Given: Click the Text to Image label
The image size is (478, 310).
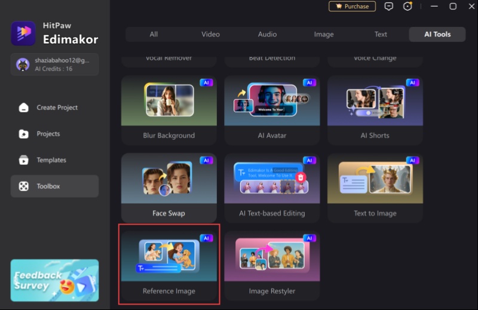Looking at the screenshot, I should click(375, 213).
